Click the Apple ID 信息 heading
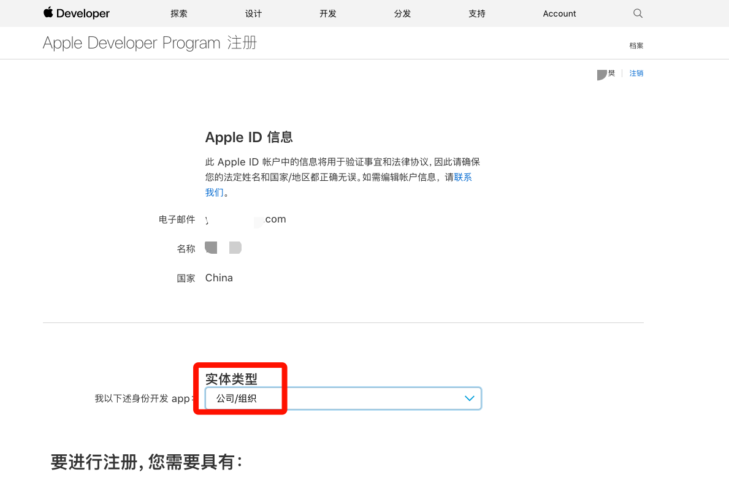 pos(249,137)
